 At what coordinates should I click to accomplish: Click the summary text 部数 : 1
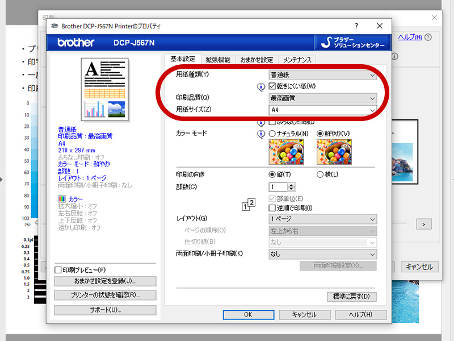68,172
